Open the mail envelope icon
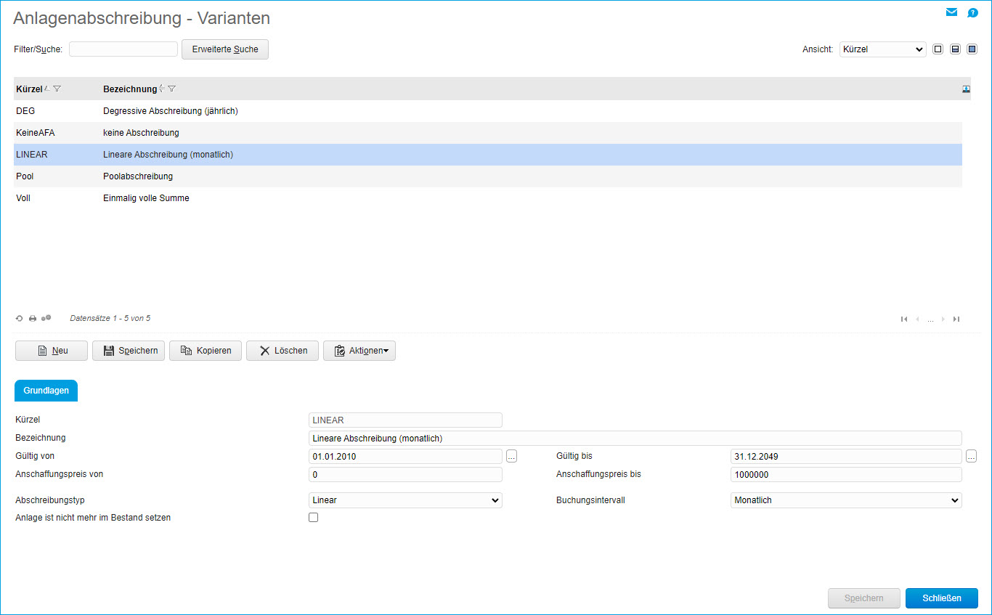This screenshot has width=992, height=615. click(x=951, y=12)
